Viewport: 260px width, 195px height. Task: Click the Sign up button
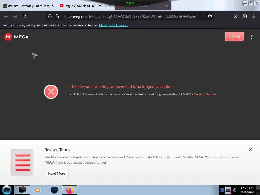(234, 36)
